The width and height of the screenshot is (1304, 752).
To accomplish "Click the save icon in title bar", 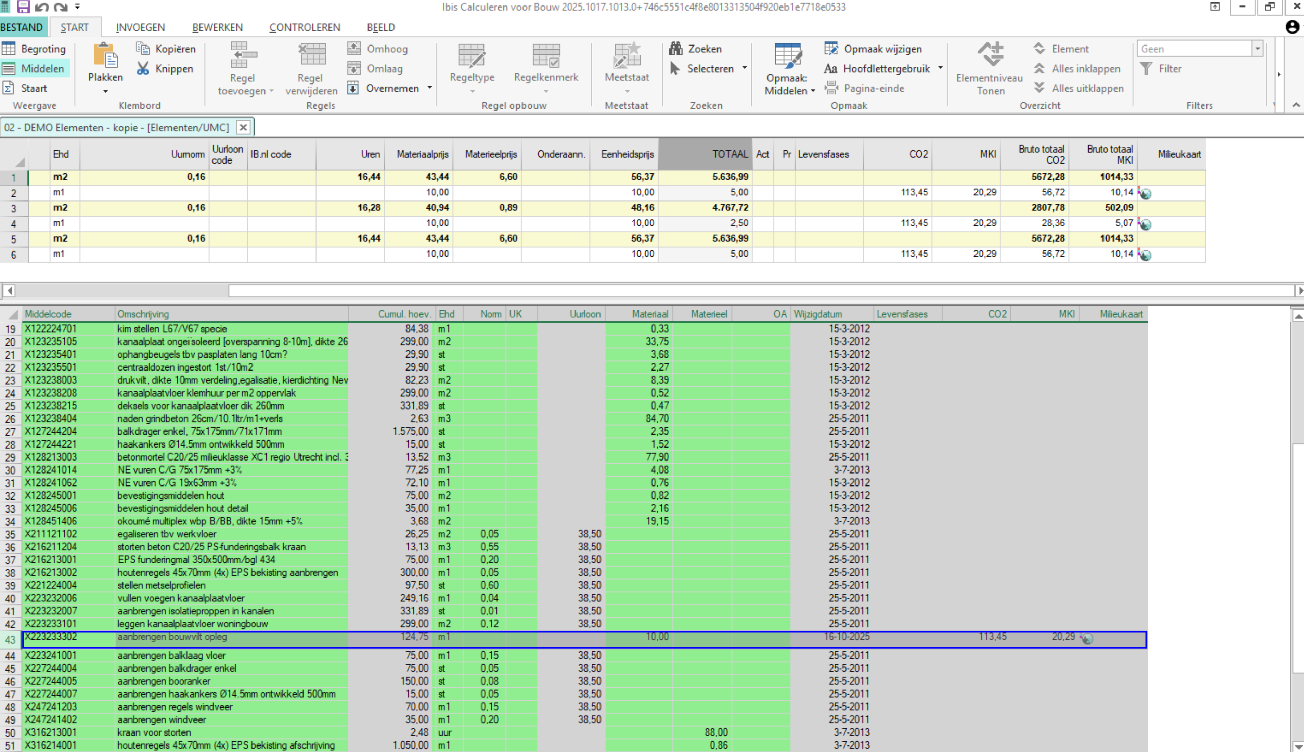I will click(23, 7).
